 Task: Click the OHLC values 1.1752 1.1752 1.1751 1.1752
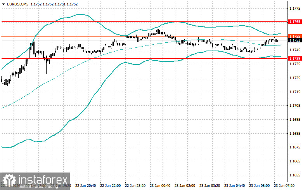[x=54, y=4]
